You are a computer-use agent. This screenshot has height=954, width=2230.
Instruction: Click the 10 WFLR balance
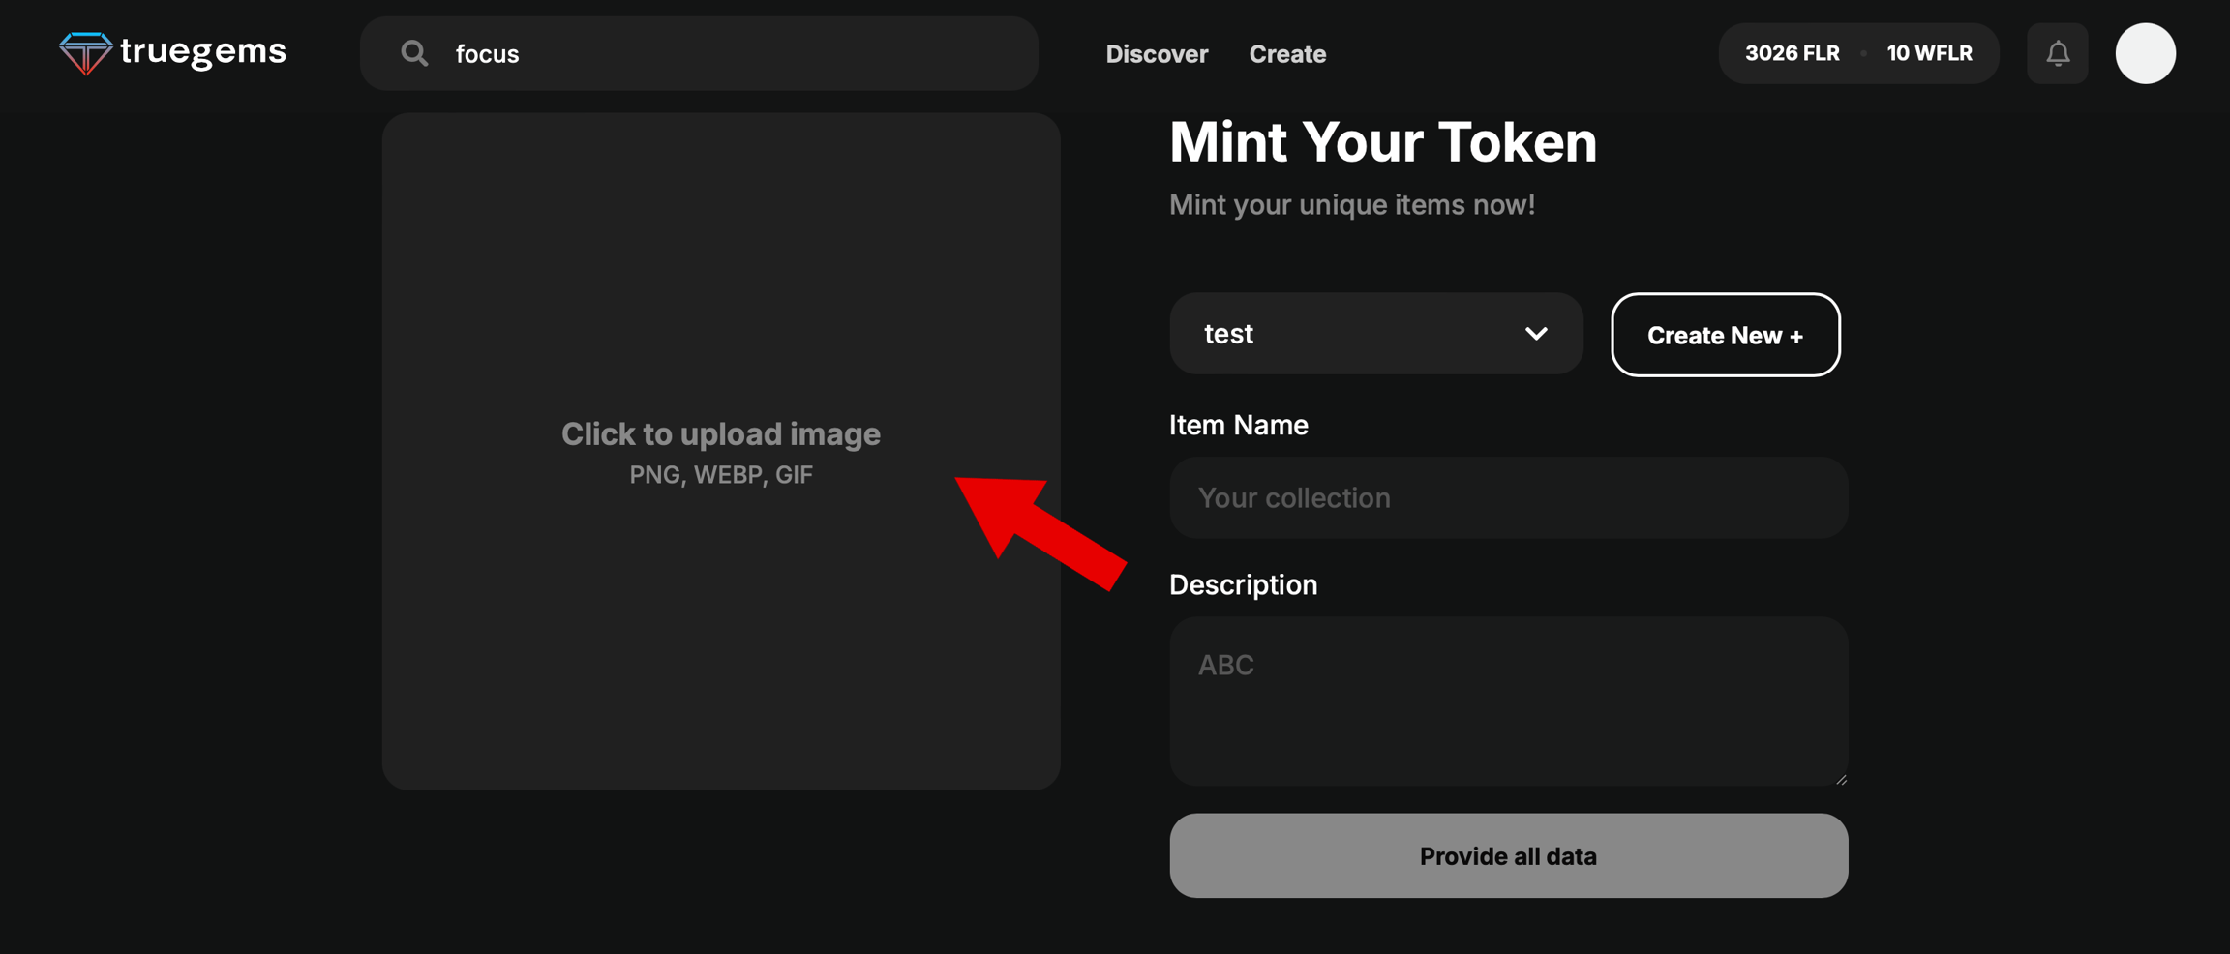(1929, 53)
